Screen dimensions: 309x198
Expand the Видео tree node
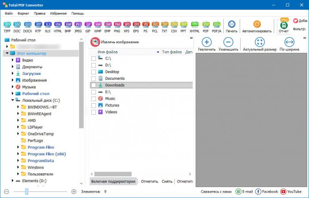(13, 60)
